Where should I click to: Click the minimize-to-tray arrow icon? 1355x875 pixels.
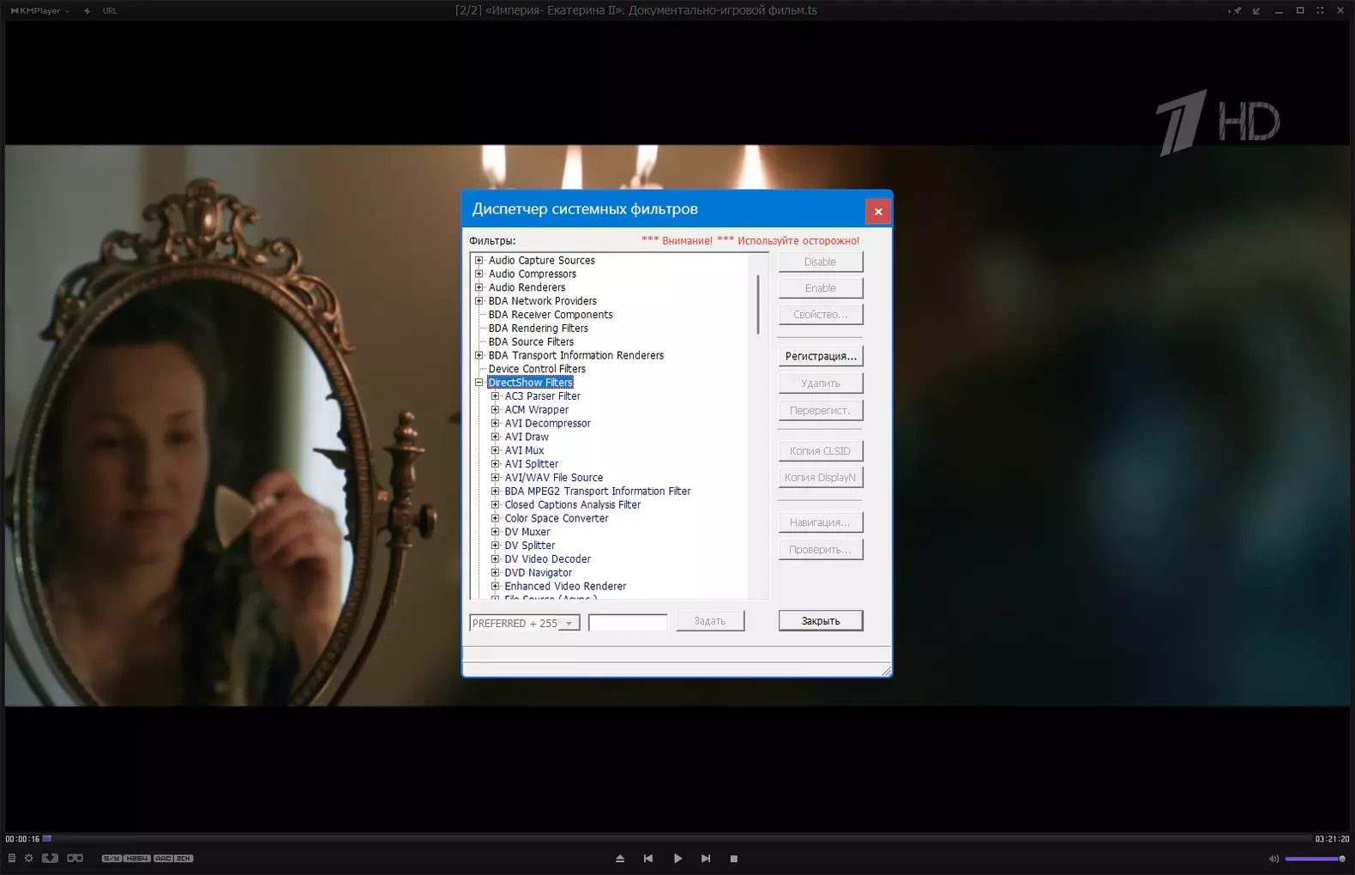1256,11
